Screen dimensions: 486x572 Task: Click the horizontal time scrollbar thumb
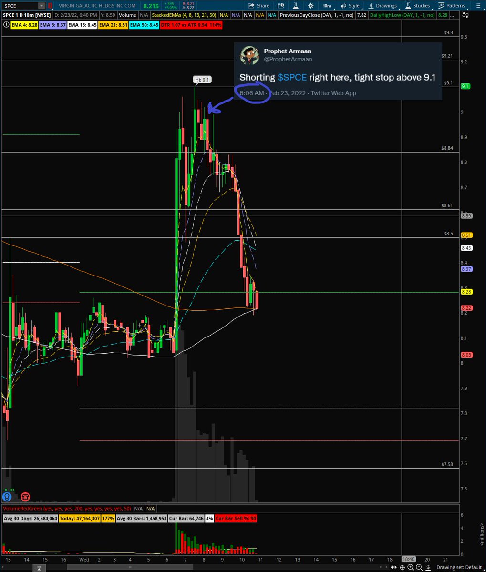pos(130,567)
